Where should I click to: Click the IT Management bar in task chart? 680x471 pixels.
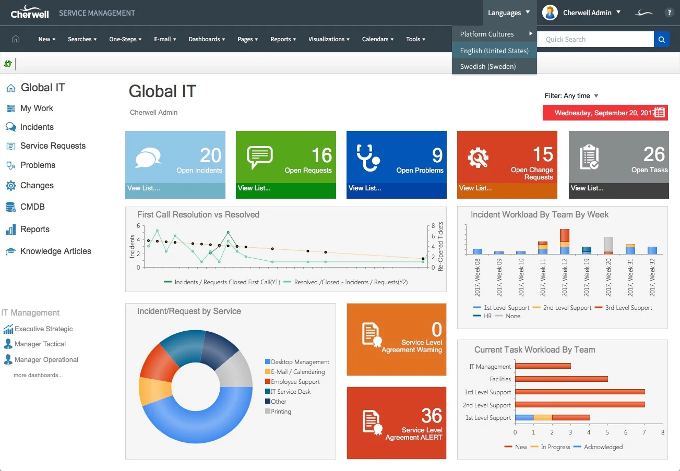543,366
